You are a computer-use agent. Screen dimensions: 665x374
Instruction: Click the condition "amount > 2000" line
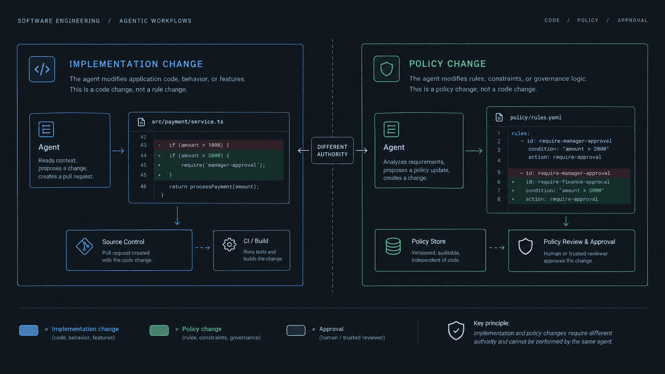point(568,149)
